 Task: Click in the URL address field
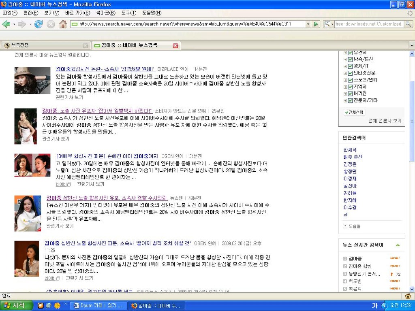(x=188, y=24)
